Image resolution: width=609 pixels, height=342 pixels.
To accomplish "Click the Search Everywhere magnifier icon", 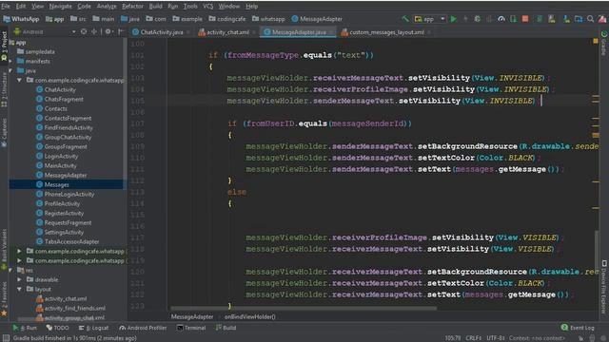I will pos(590,19).
